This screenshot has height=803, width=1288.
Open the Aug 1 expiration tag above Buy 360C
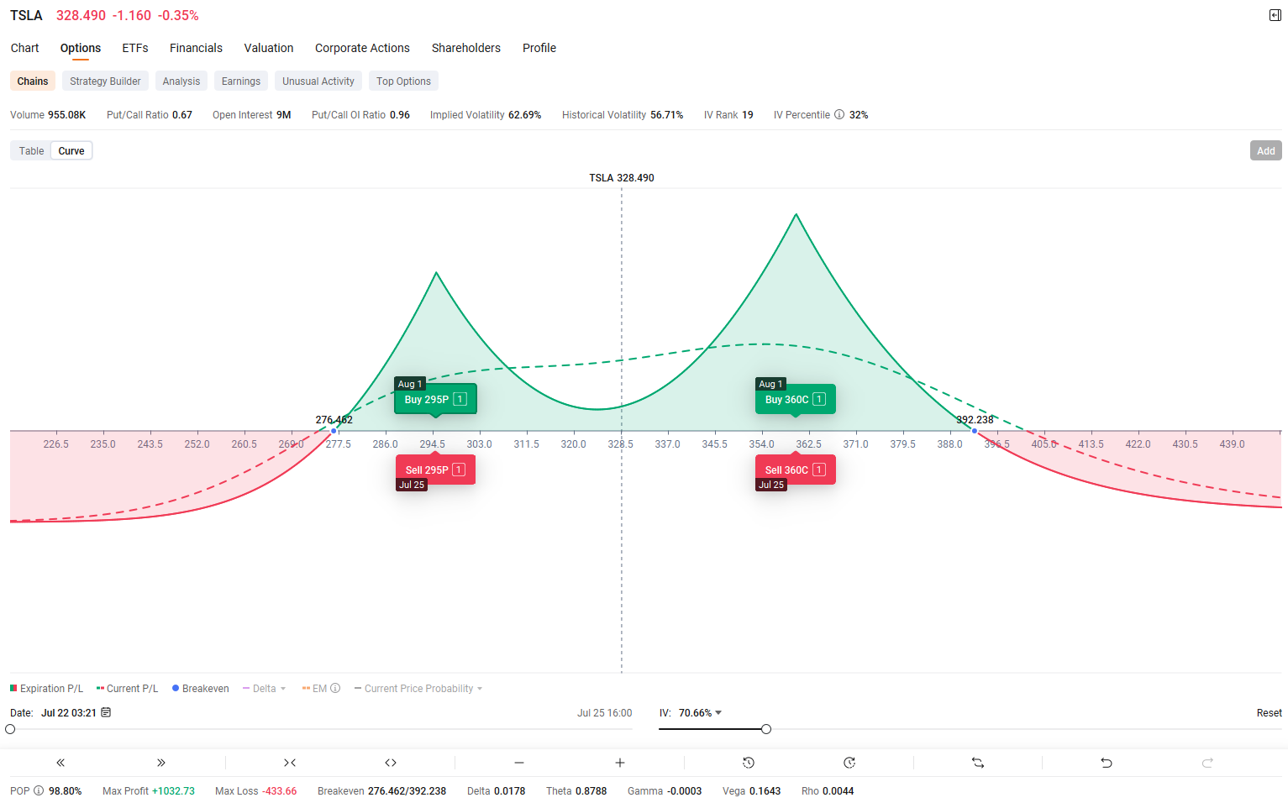coord(770,384)
